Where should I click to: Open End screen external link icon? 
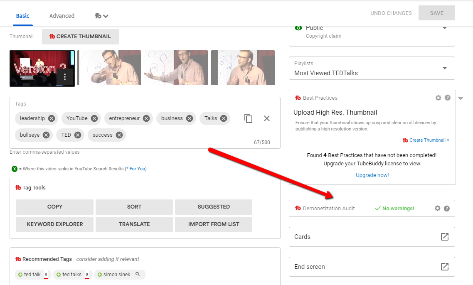(x=444, y=267)
